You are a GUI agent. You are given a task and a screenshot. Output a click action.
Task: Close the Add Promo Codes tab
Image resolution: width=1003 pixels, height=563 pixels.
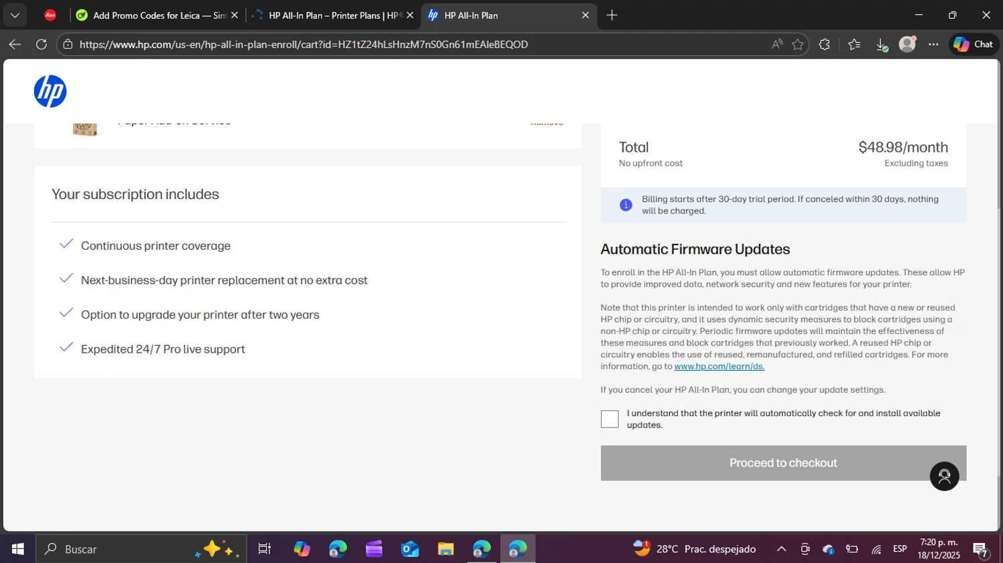(x=235, y=15)
